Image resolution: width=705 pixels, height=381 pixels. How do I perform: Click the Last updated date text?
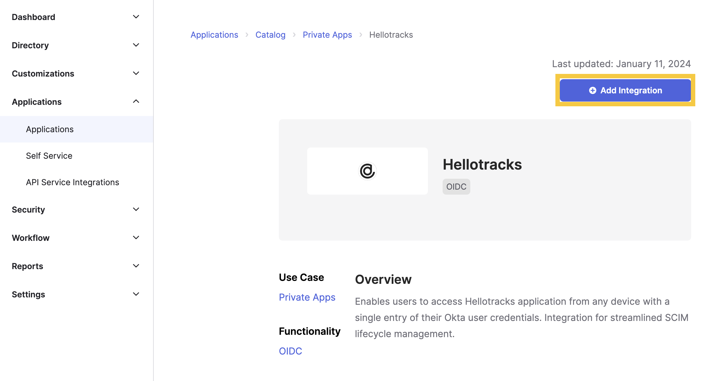pyautogui.click(x=621, y=64)
